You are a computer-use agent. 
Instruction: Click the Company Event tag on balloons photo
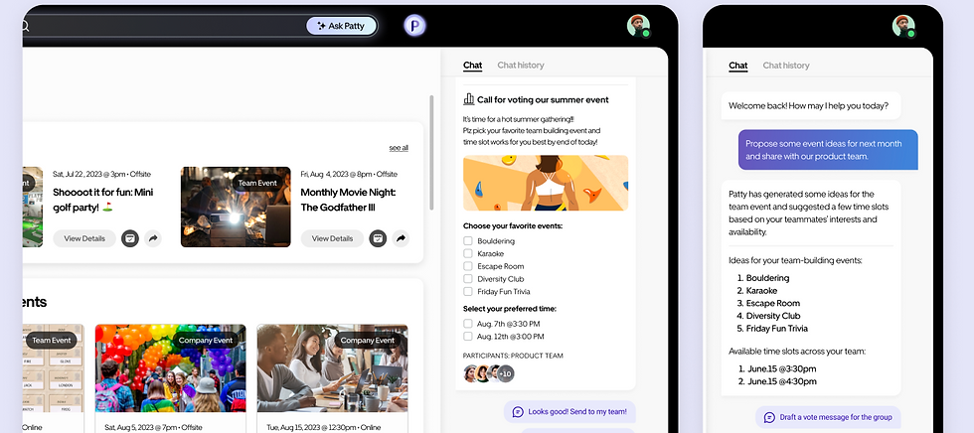206,340
